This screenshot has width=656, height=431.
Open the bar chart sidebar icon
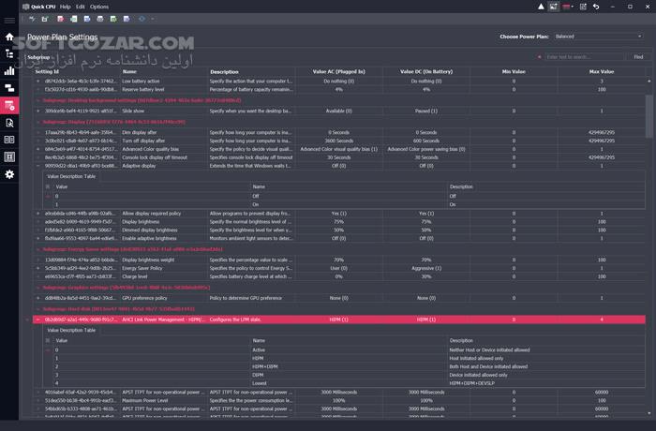click(x=9, y=70)
